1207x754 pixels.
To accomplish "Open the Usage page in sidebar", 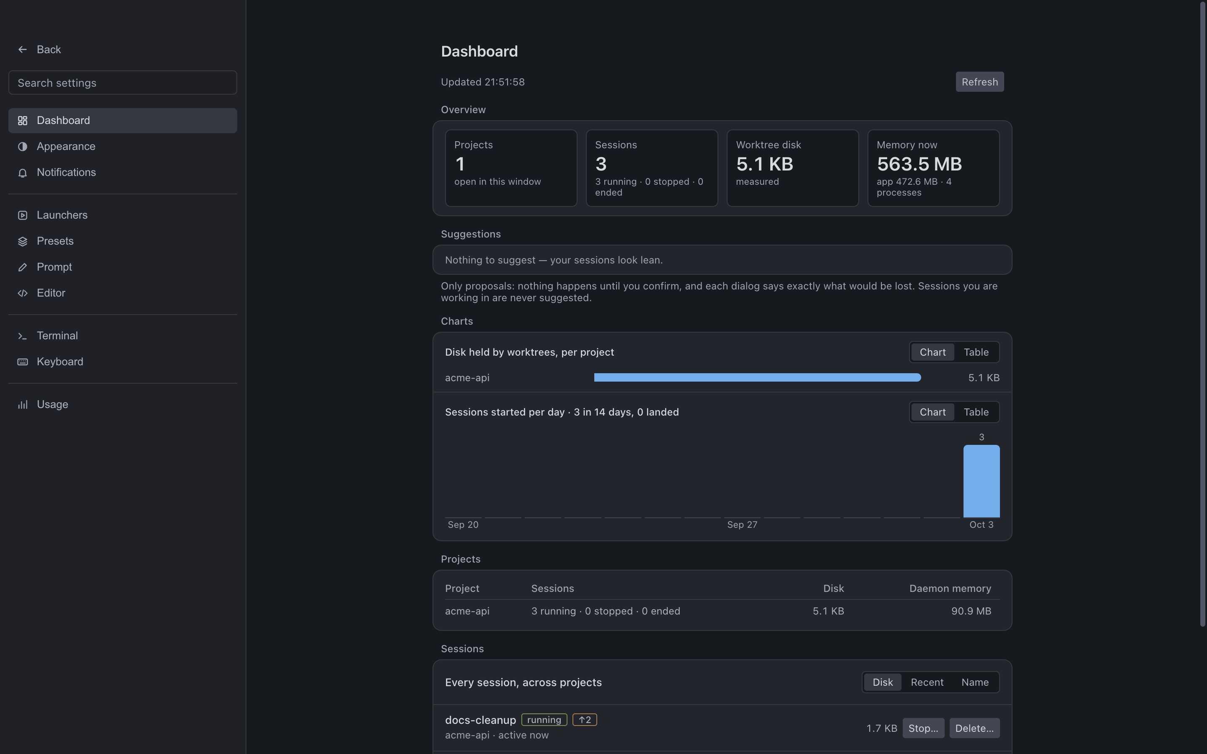I will pos(123,405).
